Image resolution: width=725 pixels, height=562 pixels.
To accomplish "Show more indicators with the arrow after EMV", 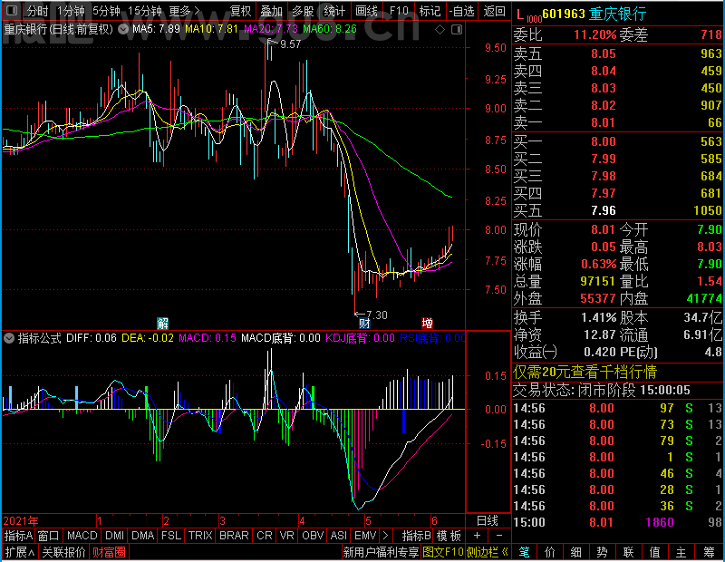I will click(385, 536).
